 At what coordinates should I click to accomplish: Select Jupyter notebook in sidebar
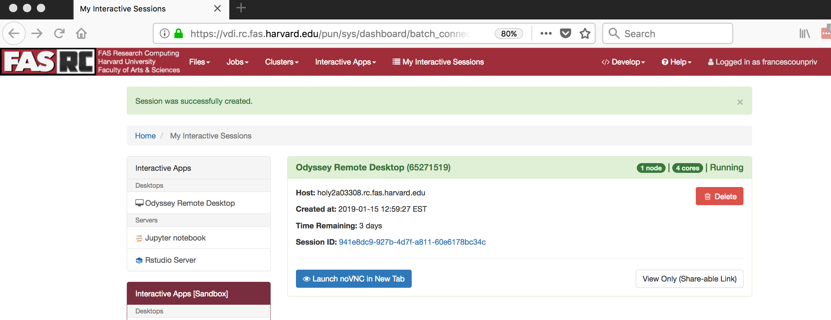[x=199, y=238]
